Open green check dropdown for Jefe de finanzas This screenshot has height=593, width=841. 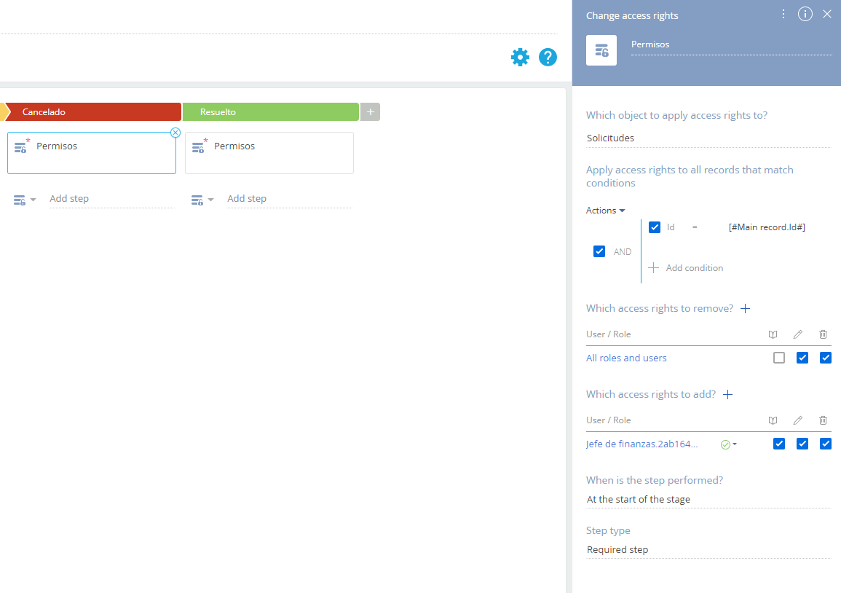click(729, 444)
